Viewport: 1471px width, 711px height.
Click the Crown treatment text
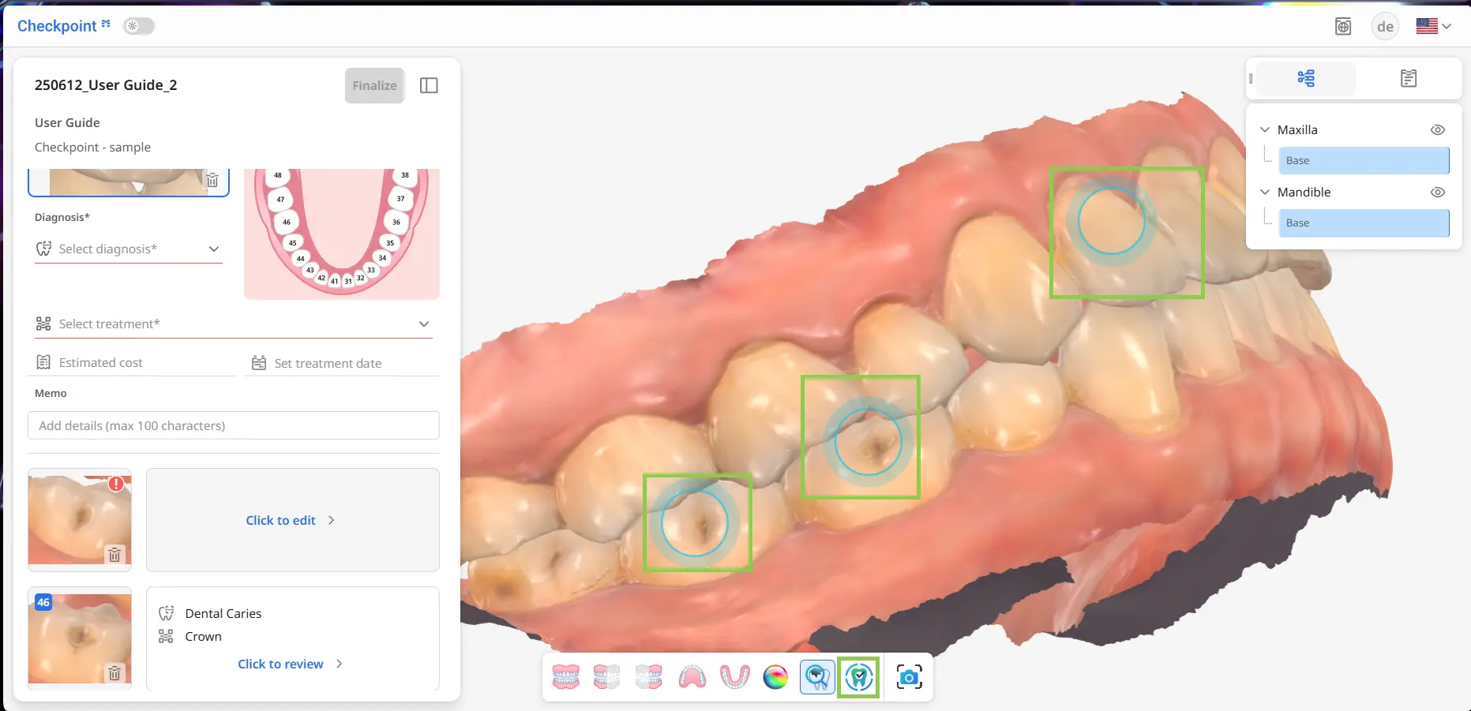203,636
